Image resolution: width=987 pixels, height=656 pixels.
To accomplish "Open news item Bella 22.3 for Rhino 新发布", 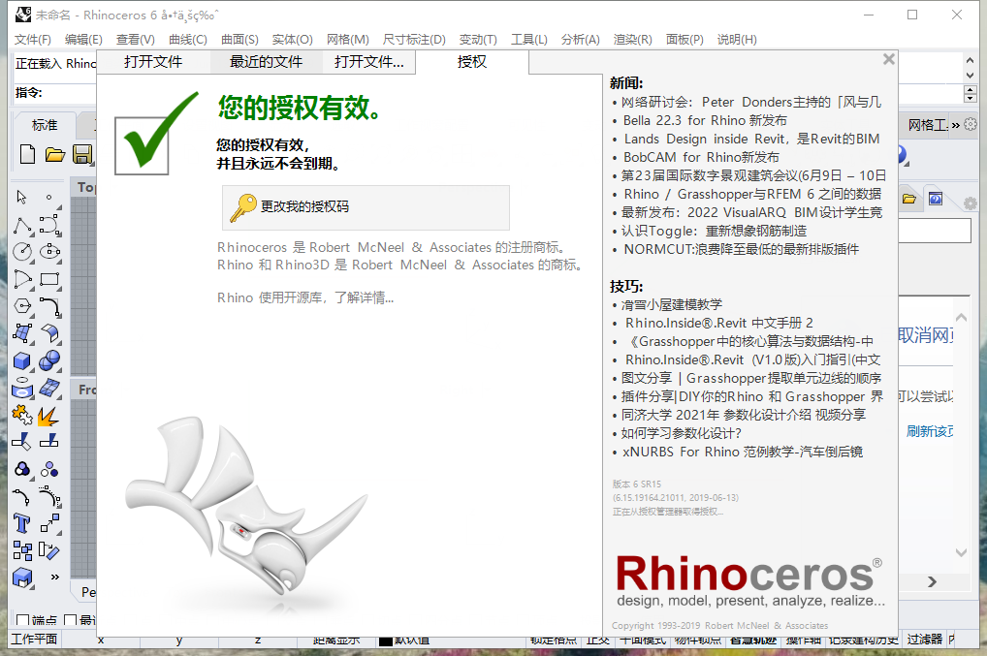I will [705, 120].
